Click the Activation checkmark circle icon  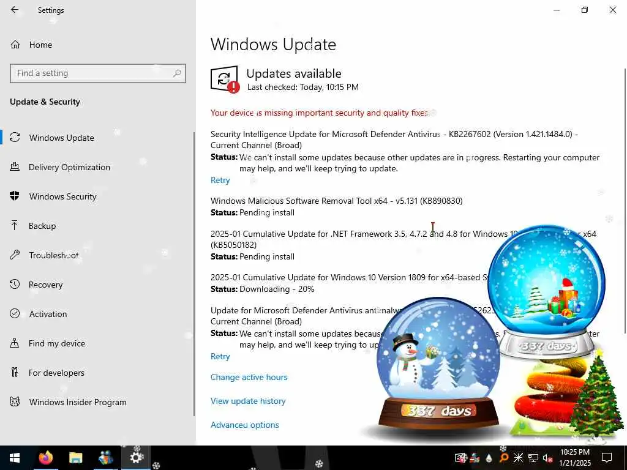15,314
